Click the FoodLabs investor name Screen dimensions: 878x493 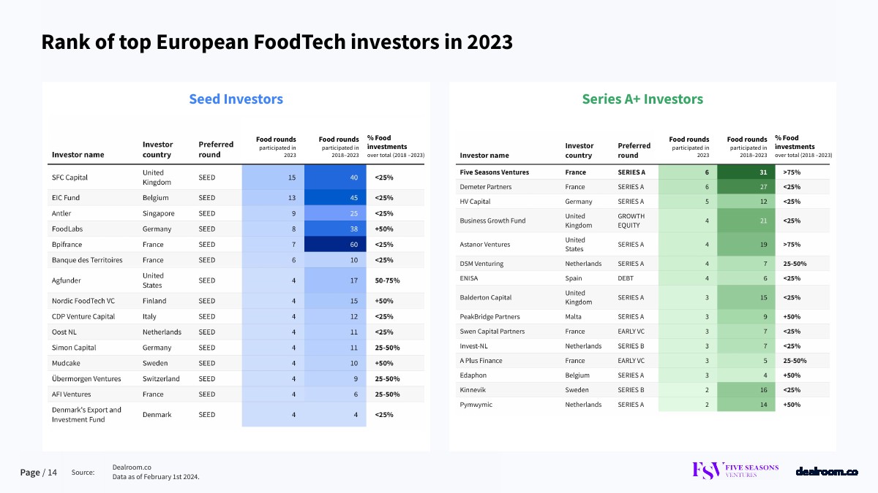point(67,229)
